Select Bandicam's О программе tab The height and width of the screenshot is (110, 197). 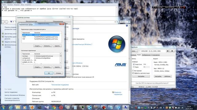click(x=155, y=55)
